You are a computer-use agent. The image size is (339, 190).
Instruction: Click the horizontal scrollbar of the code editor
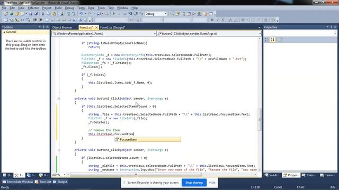pyautogui.click(x=136, y=175)
